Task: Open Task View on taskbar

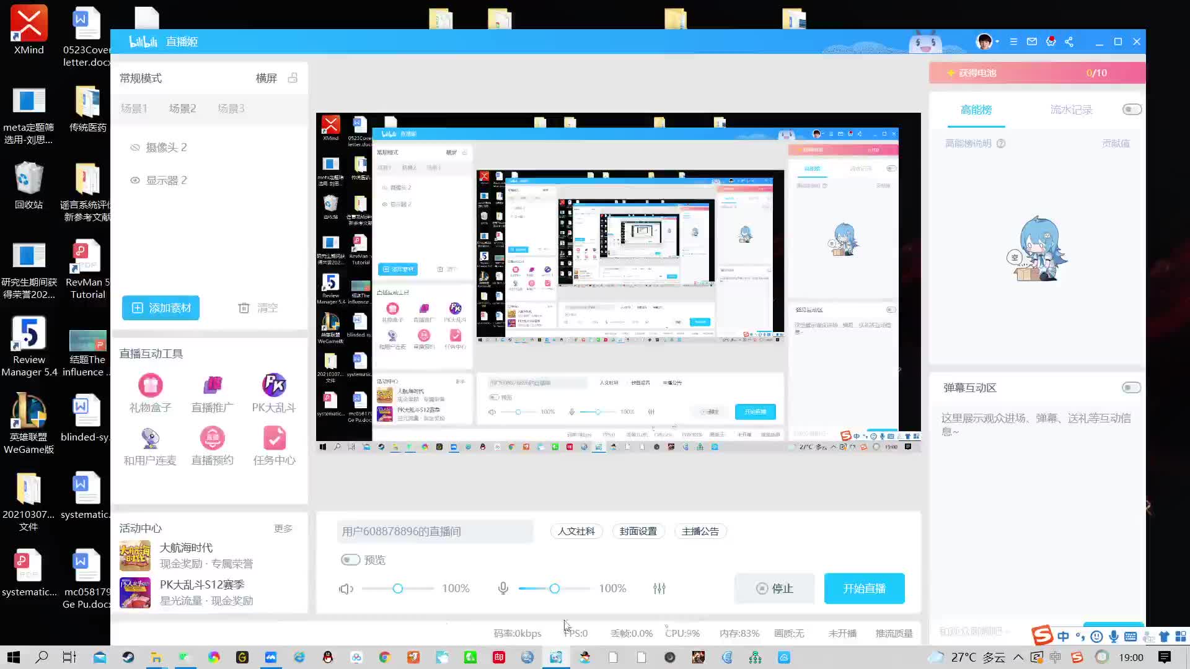Action: pyautogui.click(x=69, y=657)
